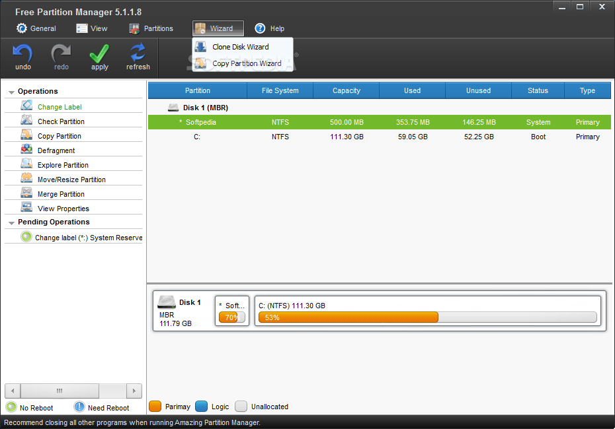
Task: Click the undo arrow icon
Action: point(22,53)
